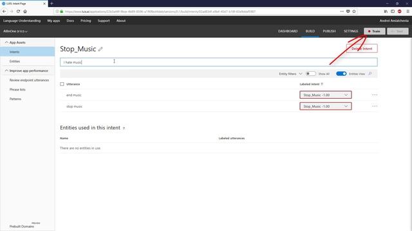Open the Firefox hamburger menu

pyautogui.click(x=407, y=12)
